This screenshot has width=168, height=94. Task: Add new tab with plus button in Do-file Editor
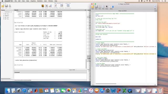[x=156, y=11]
